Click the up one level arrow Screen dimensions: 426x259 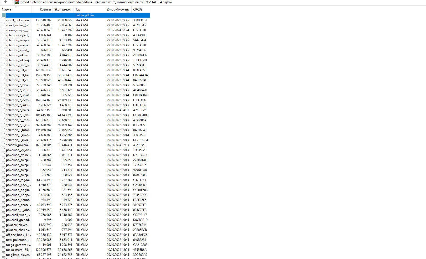click(5, 2)
